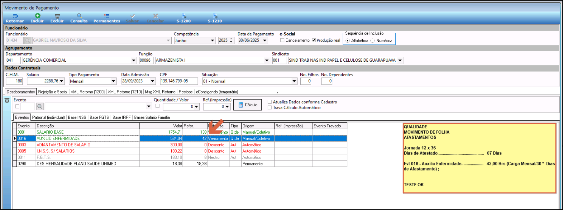563x210 pixels.
Task: Send the S-1210 eSocial event
Action: (x=215, y=18)
